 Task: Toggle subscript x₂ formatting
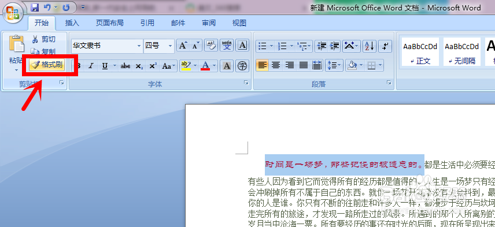(139, 66)
